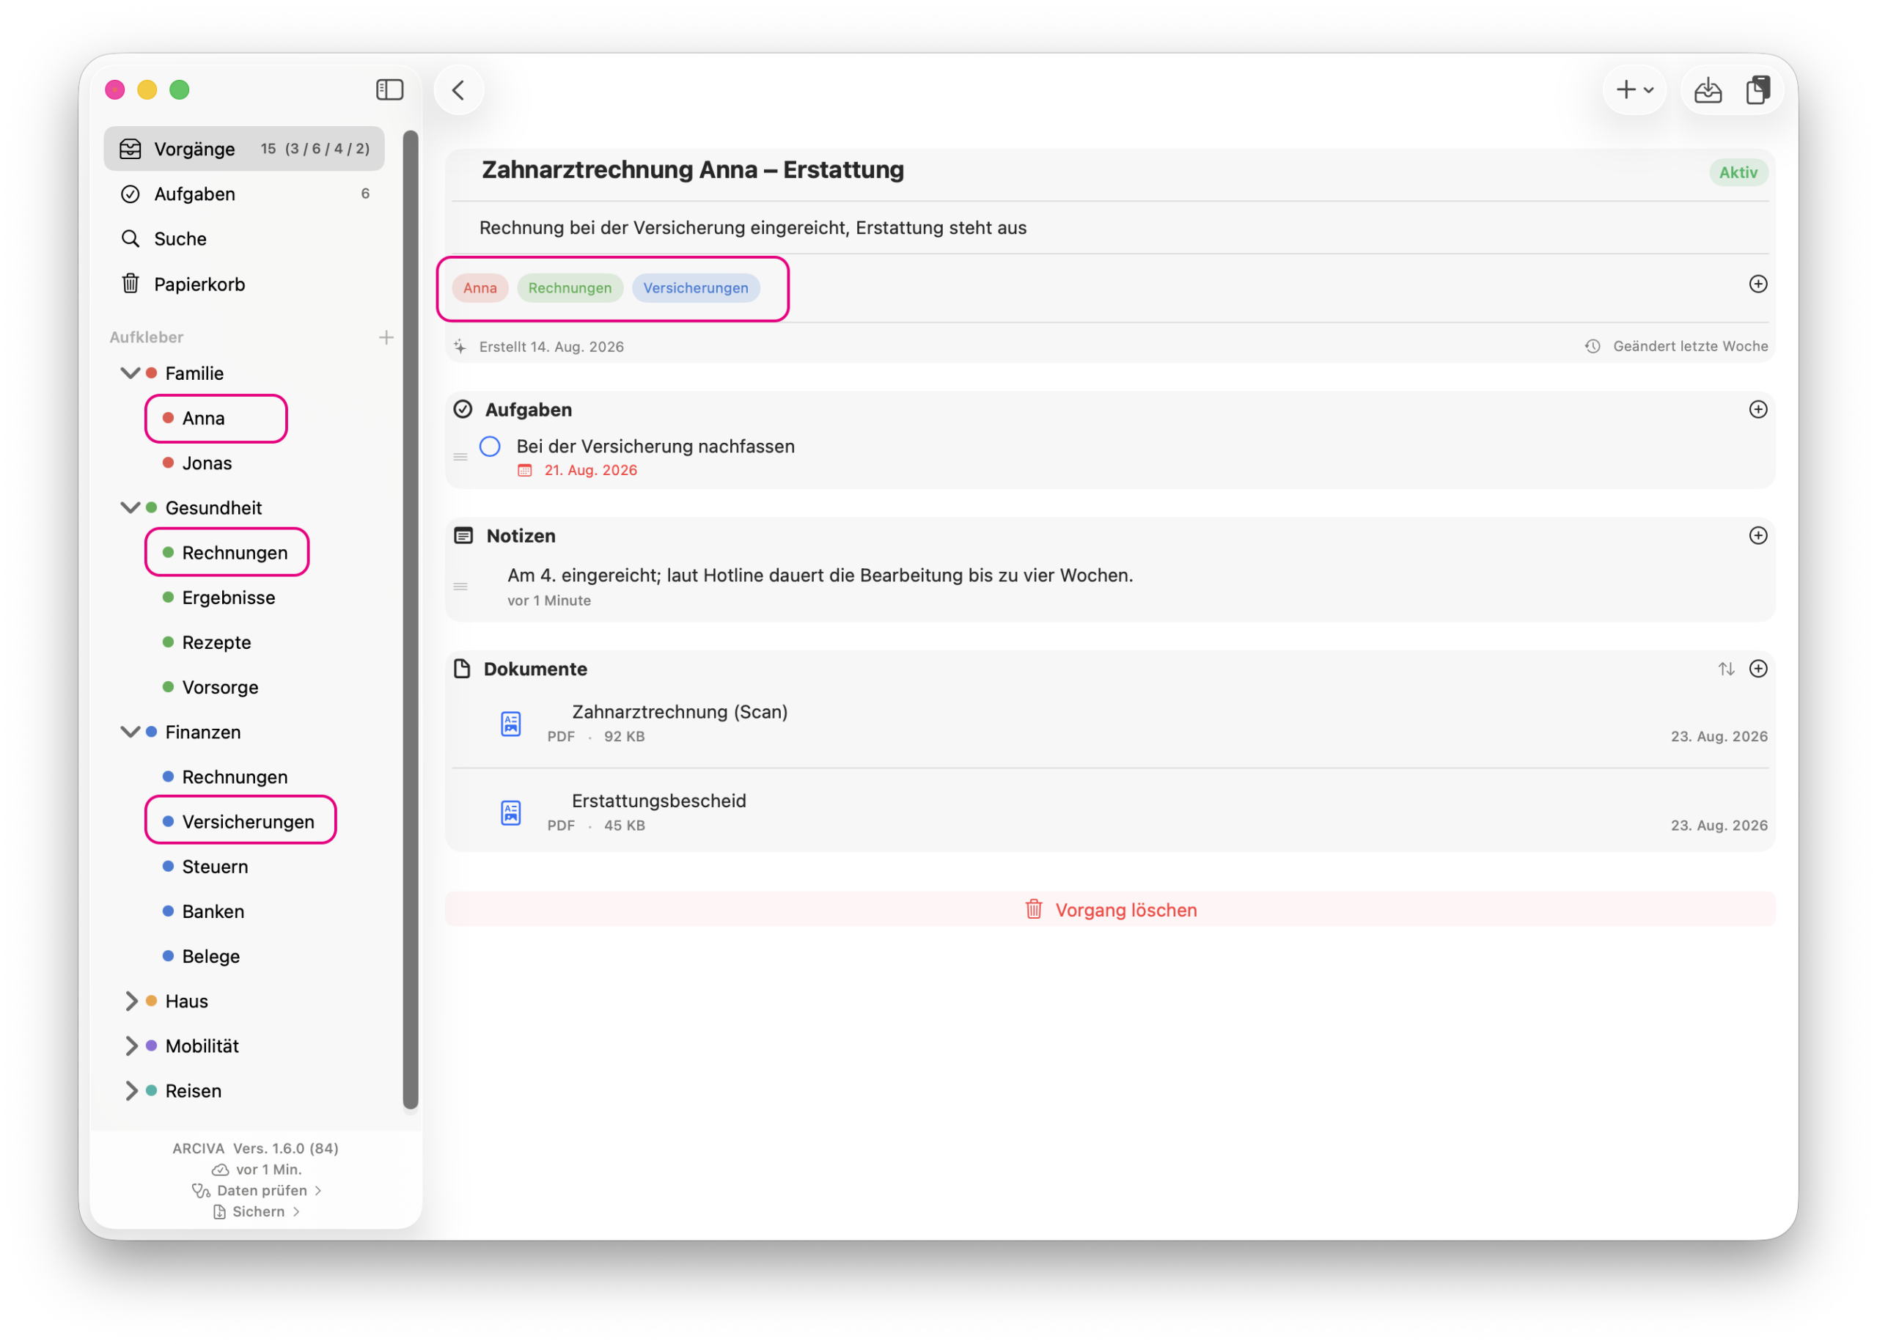Viewport: 1877px width, 1344px height.
Task: Collapse the Familie label group
Action: 130,373
